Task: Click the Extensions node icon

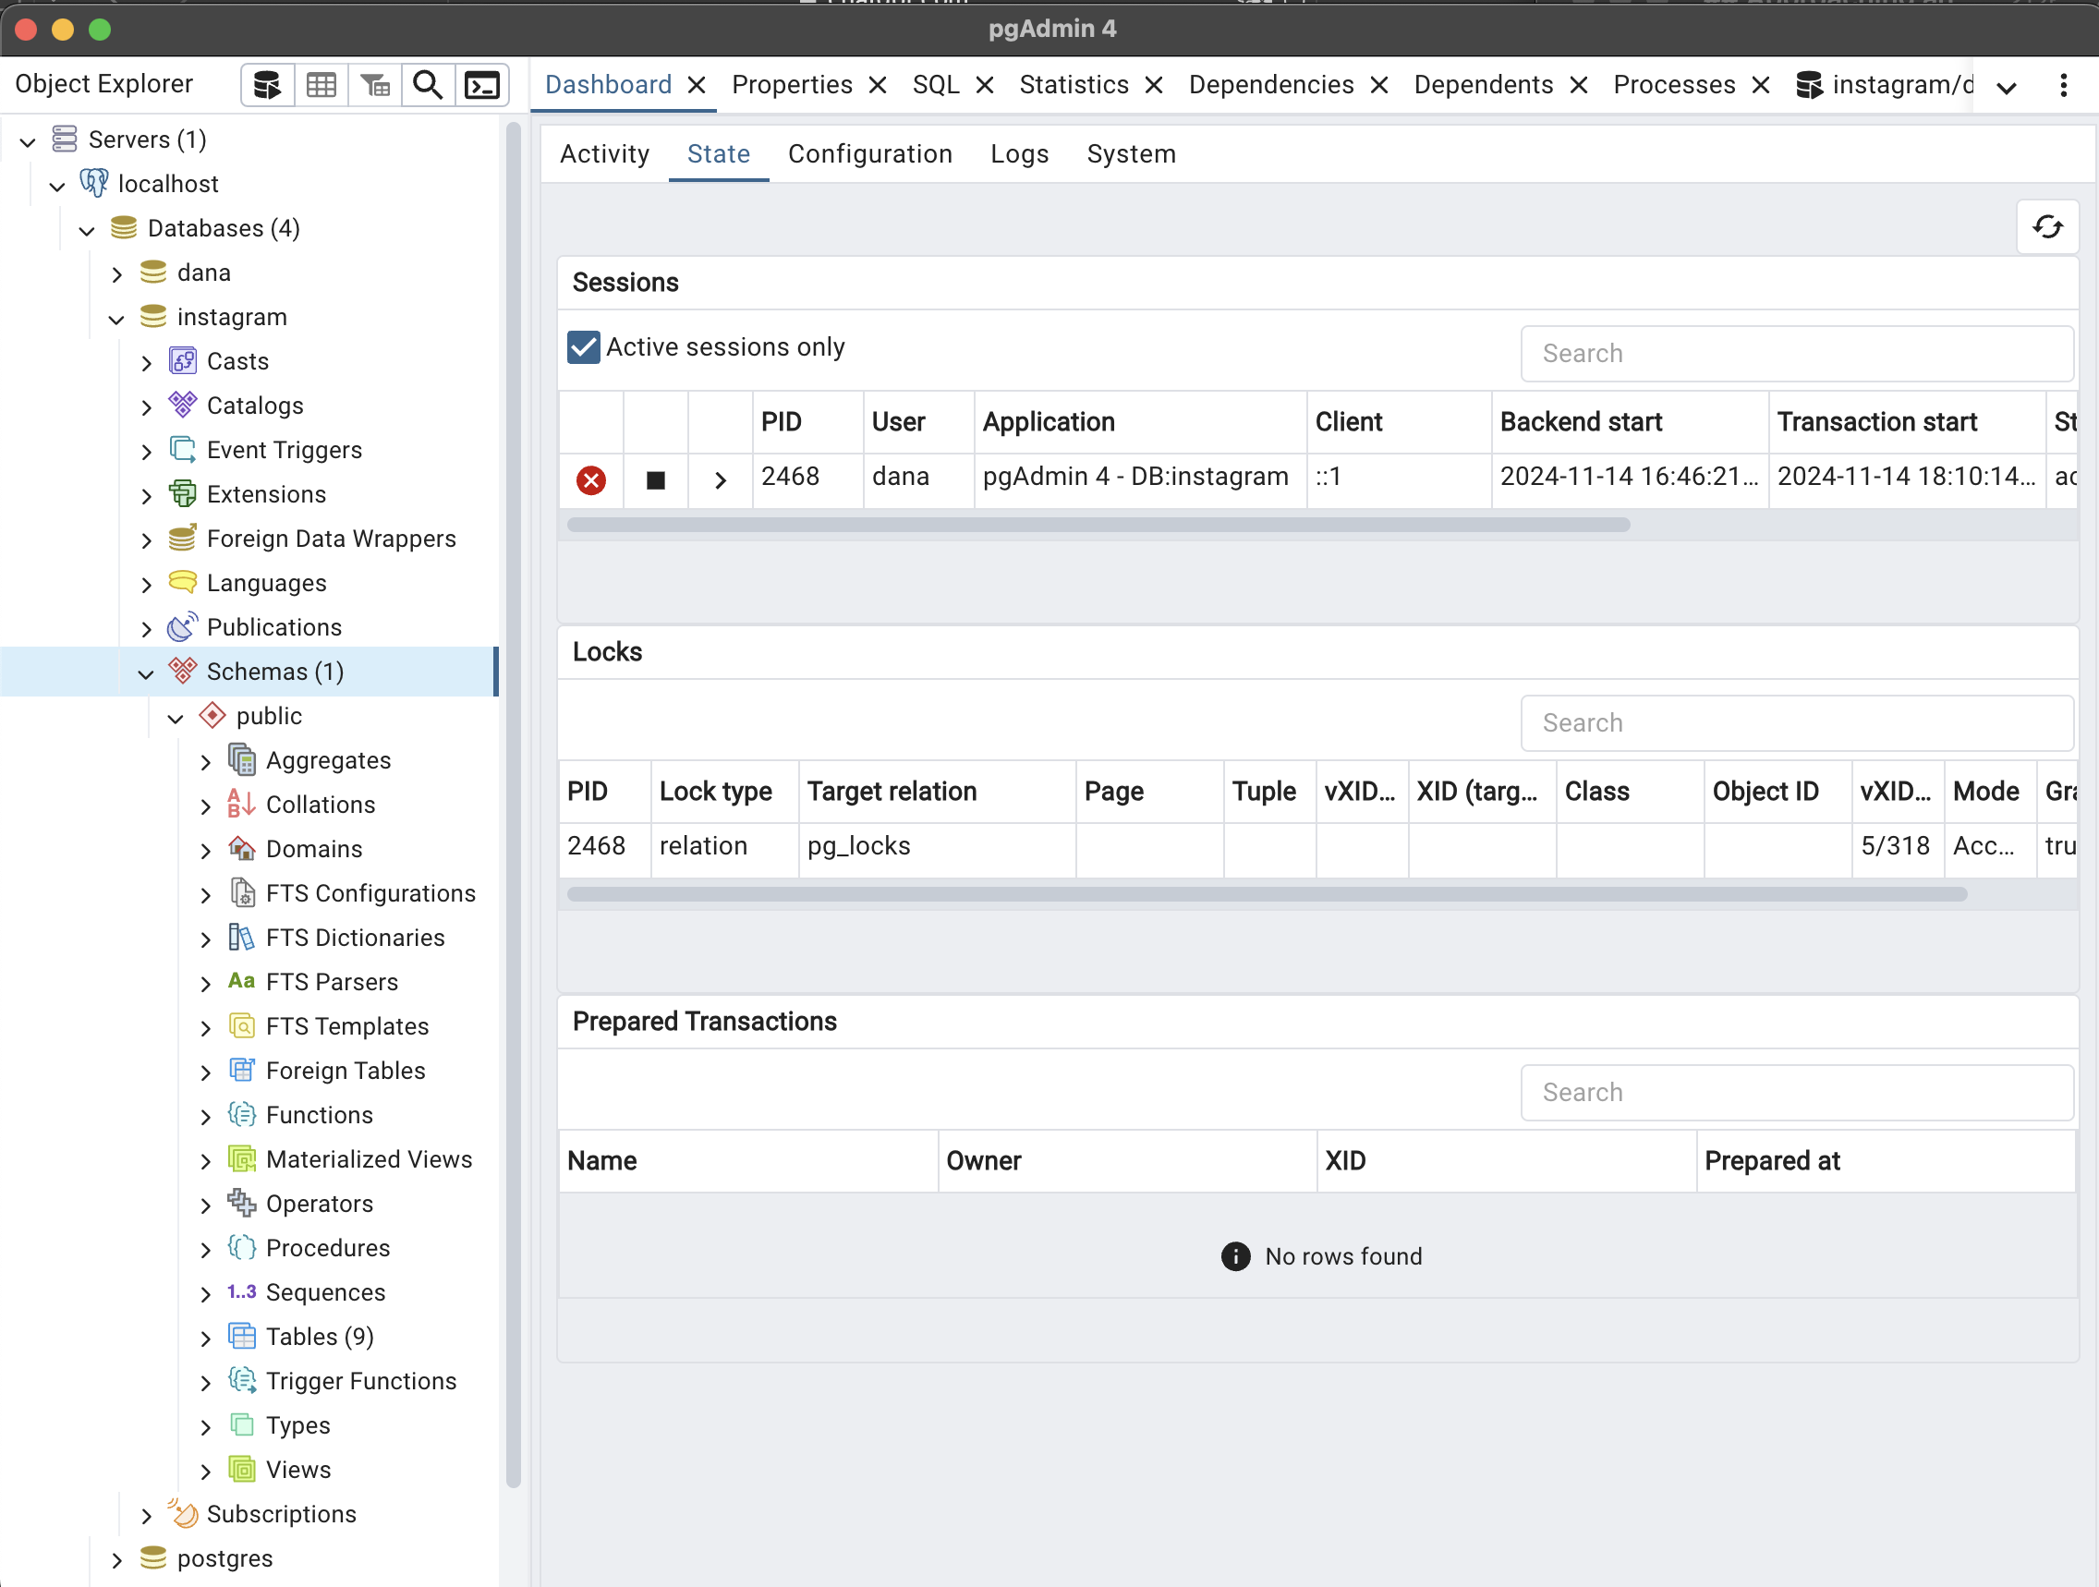Action: 182,494
